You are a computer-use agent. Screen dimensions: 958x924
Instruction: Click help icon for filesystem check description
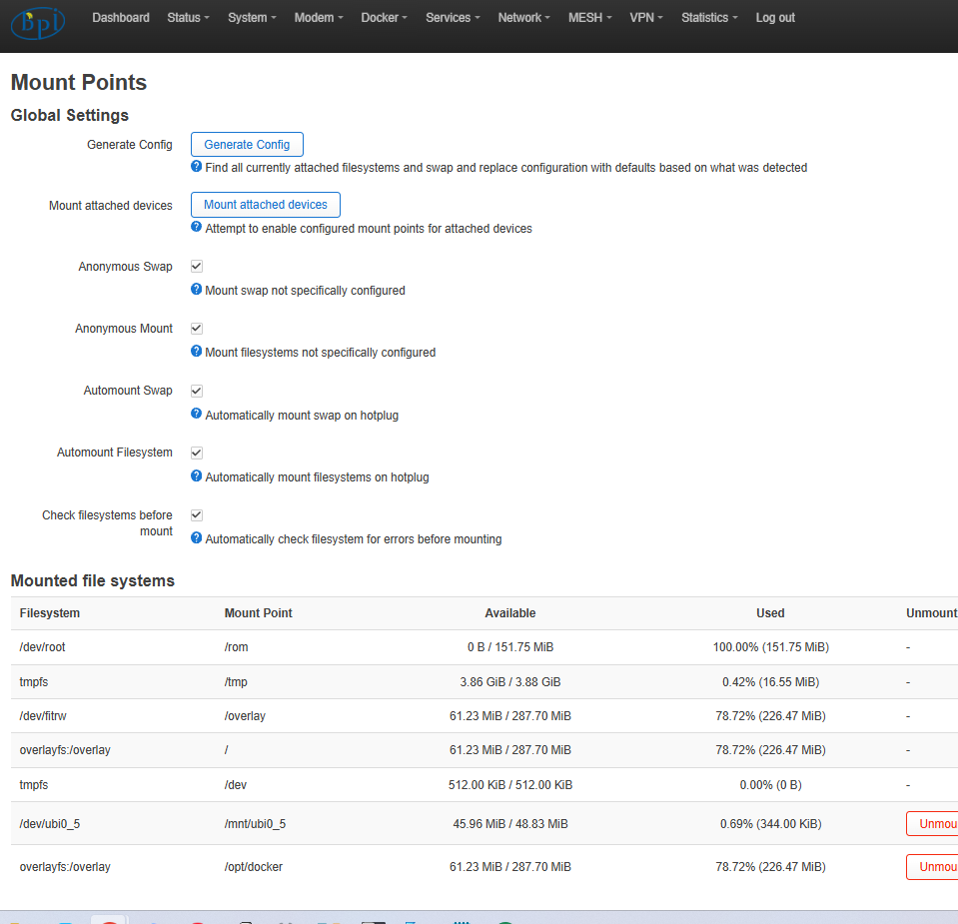tap(197, 538)
